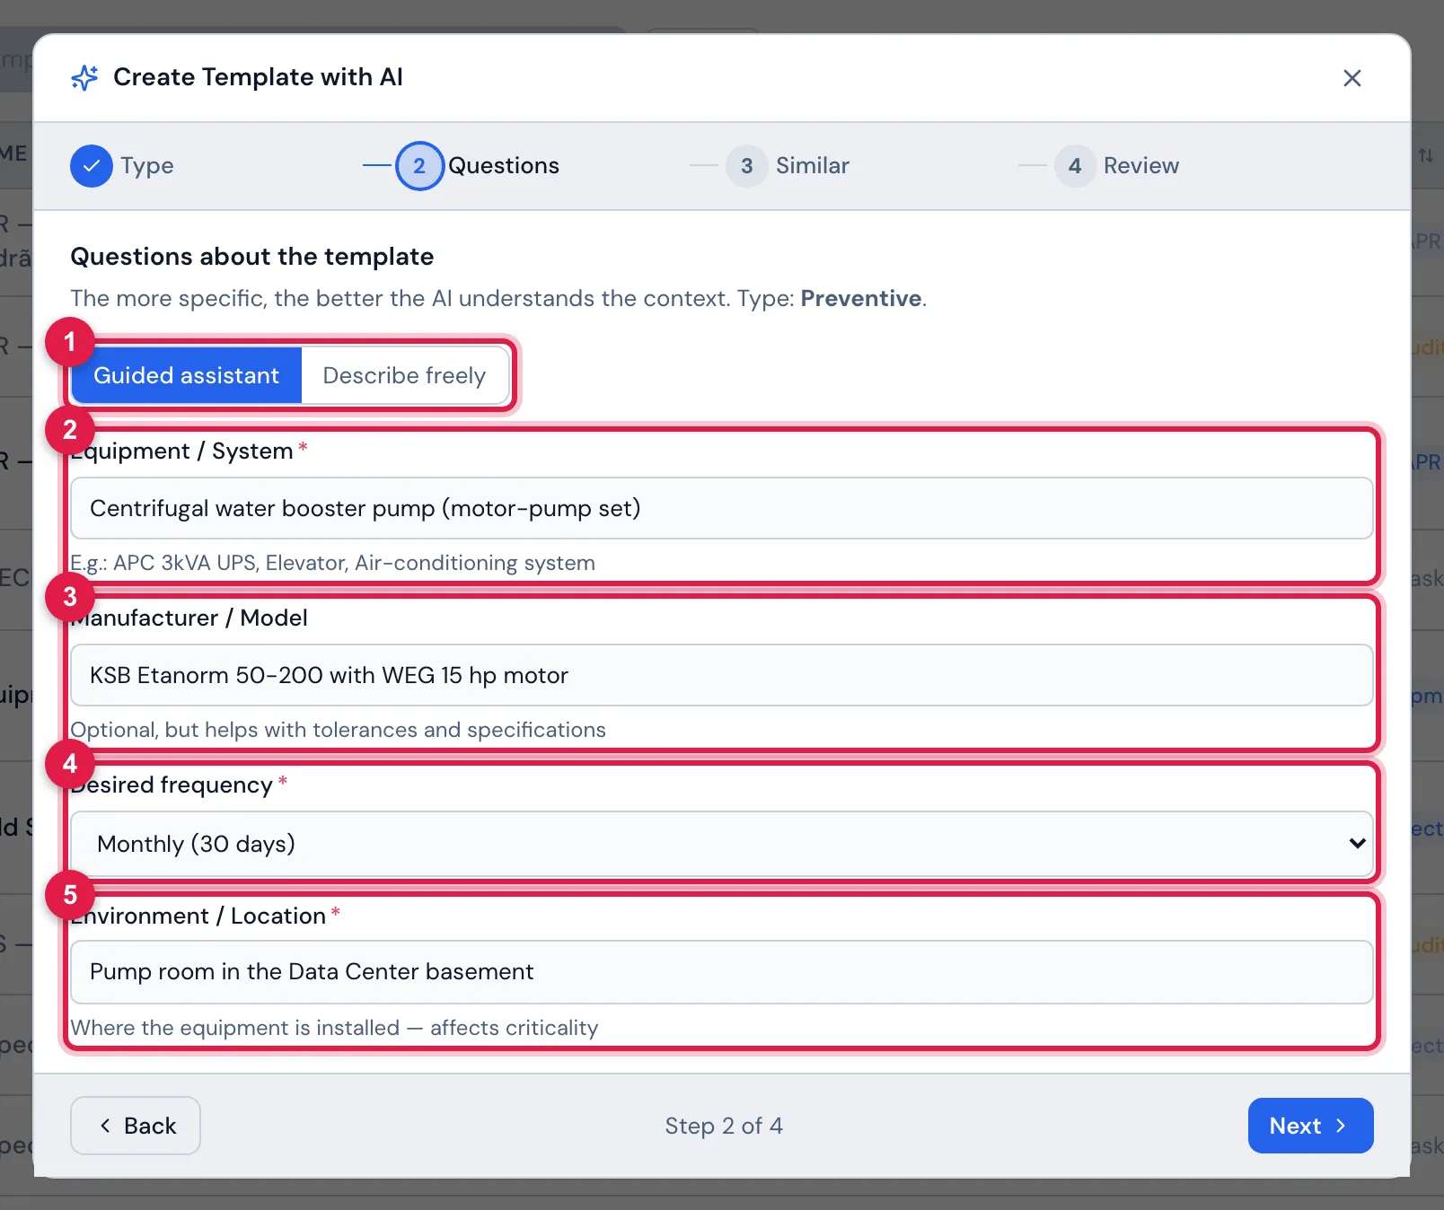Image resolution: width=1444 pixels, height=1210 pixels.
Task: Click the AI sparkle icon in the dialog title
Action: click(x=84, y=78)
